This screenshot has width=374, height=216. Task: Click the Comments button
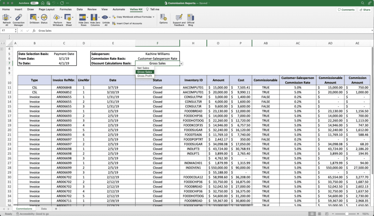[346, 9]
